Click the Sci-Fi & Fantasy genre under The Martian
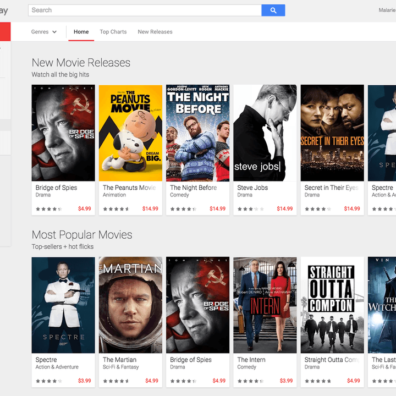The width and height of the screenshot is (396, 396). pyautogui.click(x=120, y=367)
